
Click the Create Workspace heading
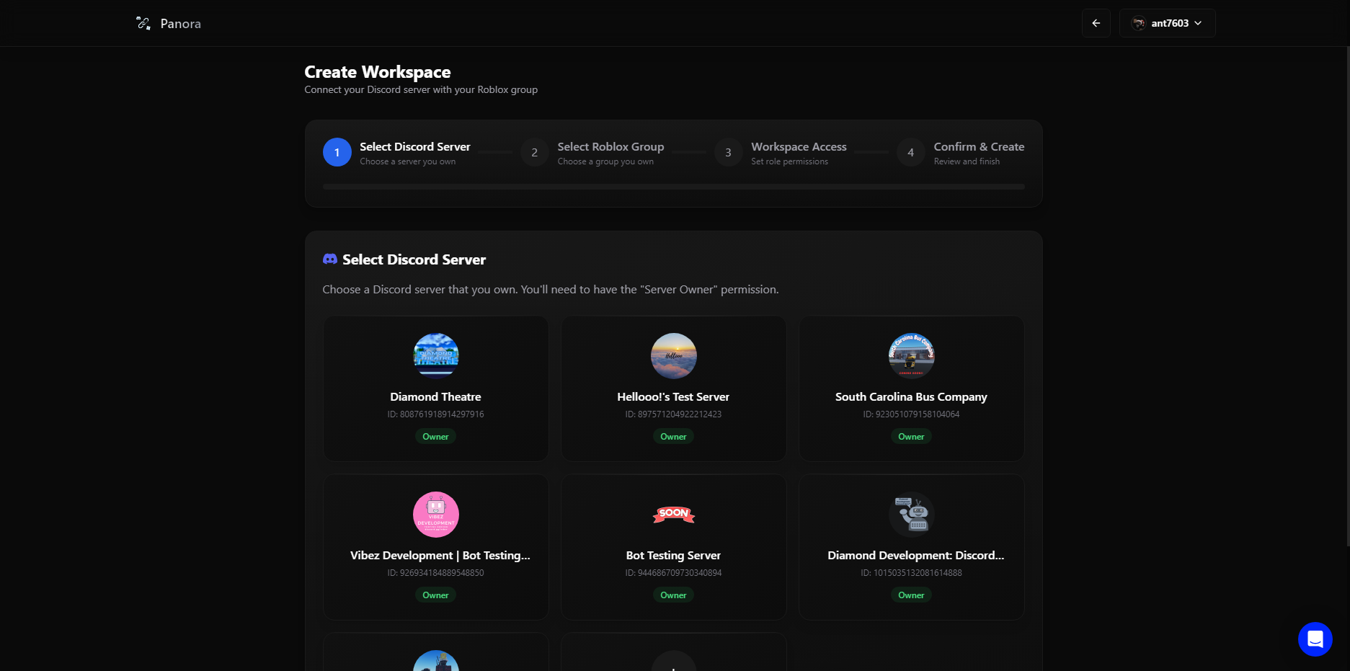click(x=377, y=72)
